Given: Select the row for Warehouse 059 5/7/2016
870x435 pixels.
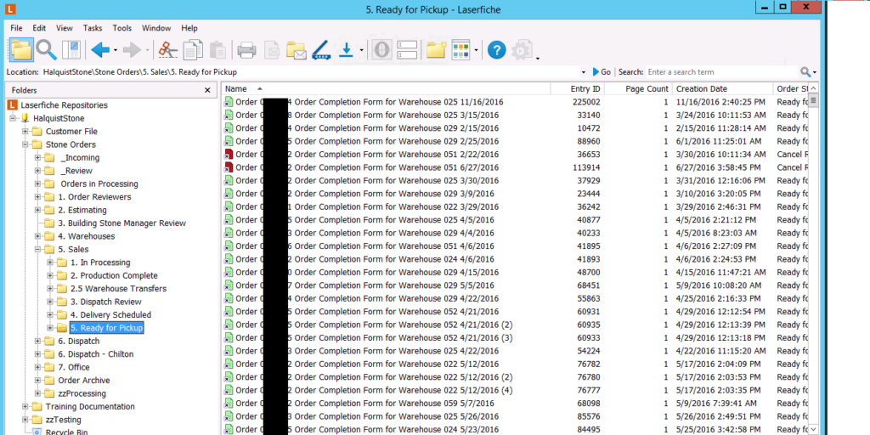Looking at the screenshot, I should tap(514, 404).
